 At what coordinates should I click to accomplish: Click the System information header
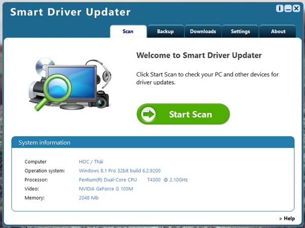(x=153, y=142)
